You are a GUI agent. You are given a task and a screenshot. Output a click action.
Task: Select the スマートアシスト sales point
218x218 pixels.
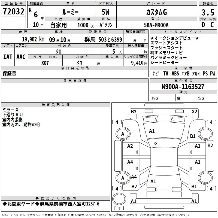point(166,43)
